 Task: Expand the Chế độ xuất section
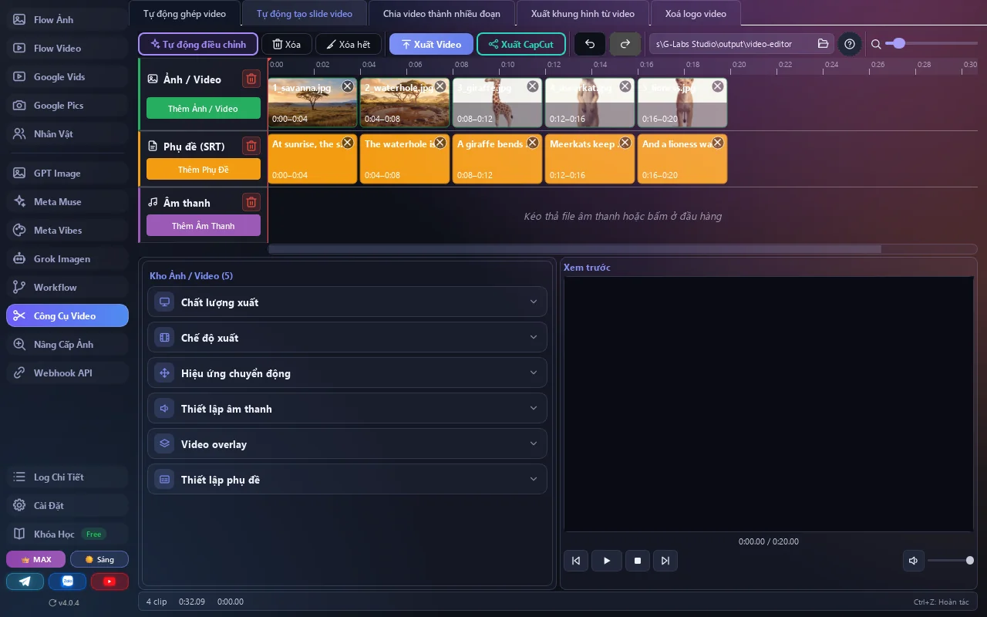(347, 337)
